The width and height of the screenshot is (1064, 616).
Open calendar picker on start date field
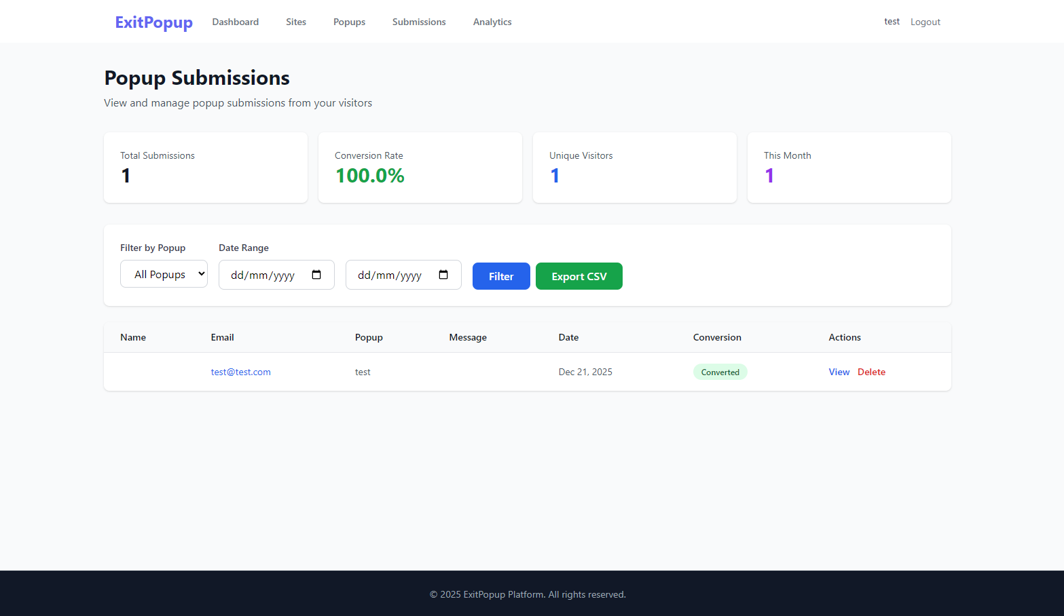click(x=316, y=275)
